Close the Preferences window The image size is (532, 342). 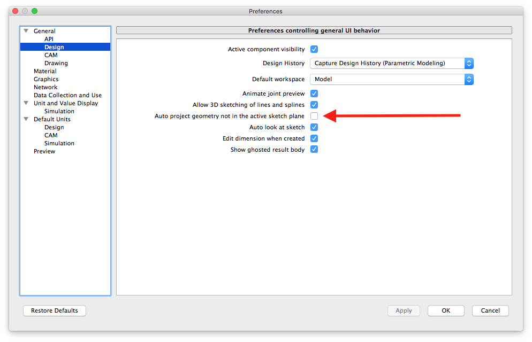pyautogui.click(x=16, y=11)
